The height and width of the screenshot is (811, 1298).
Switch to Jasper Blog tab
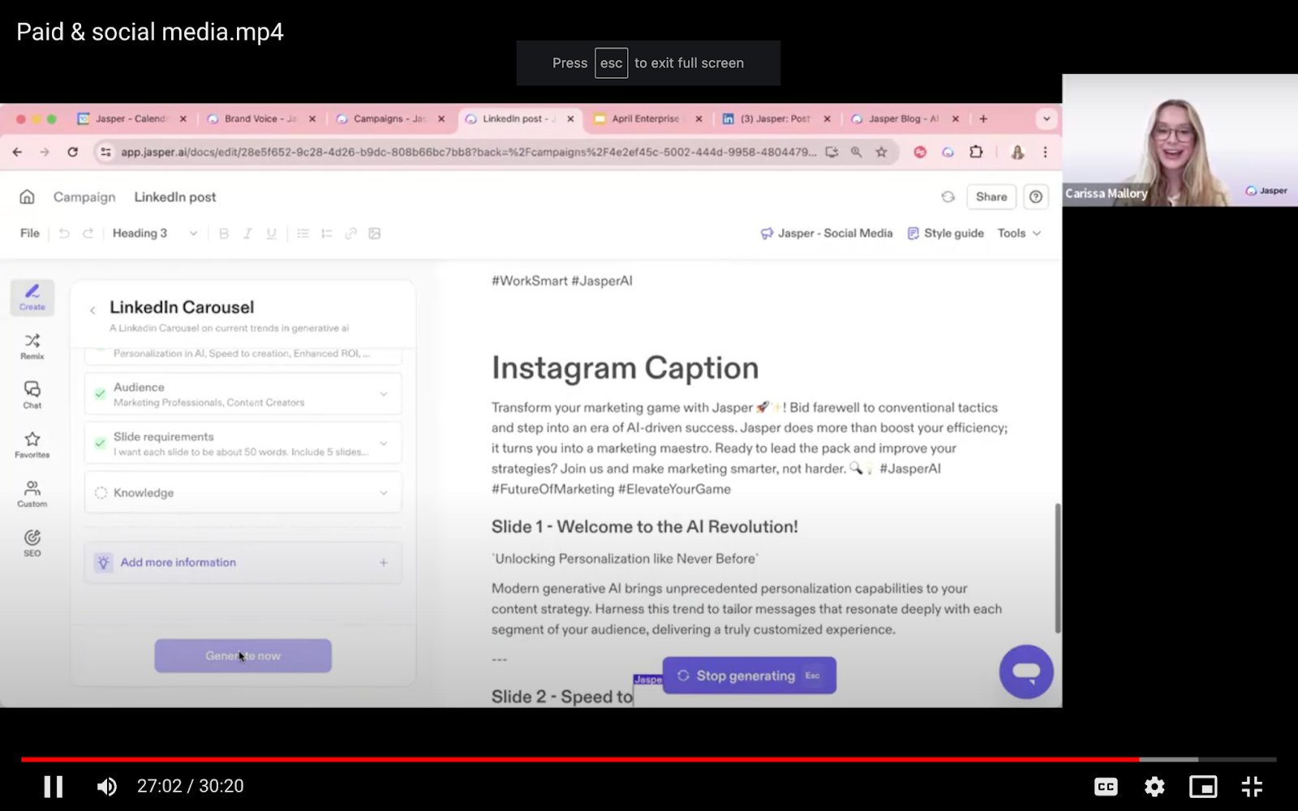(905, 118)
